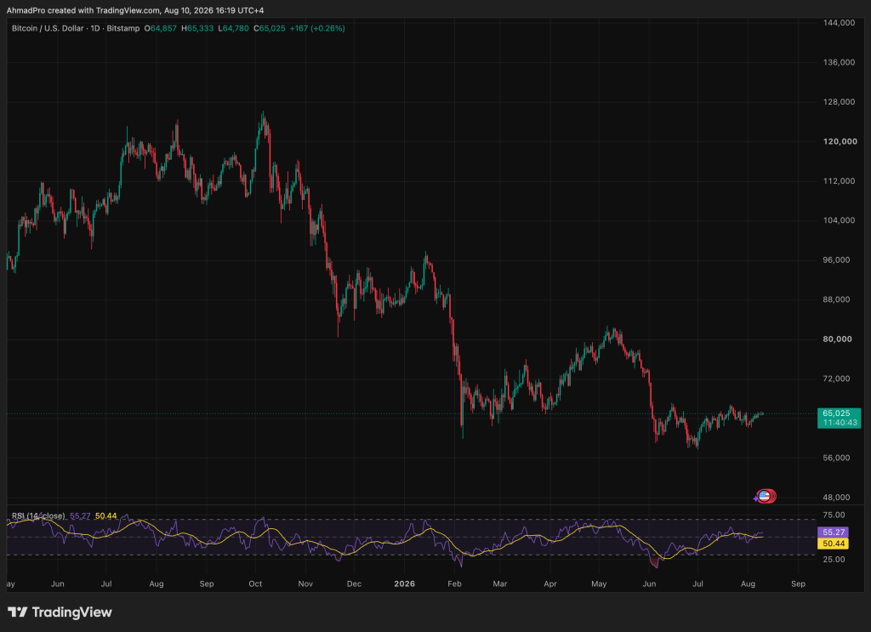Screen dimensions: 871x632
Task: Click the close value C65,025
Action: point(270,28)
